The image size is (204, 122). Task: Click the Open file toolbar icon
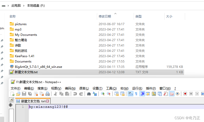click(x=18, y=94)
